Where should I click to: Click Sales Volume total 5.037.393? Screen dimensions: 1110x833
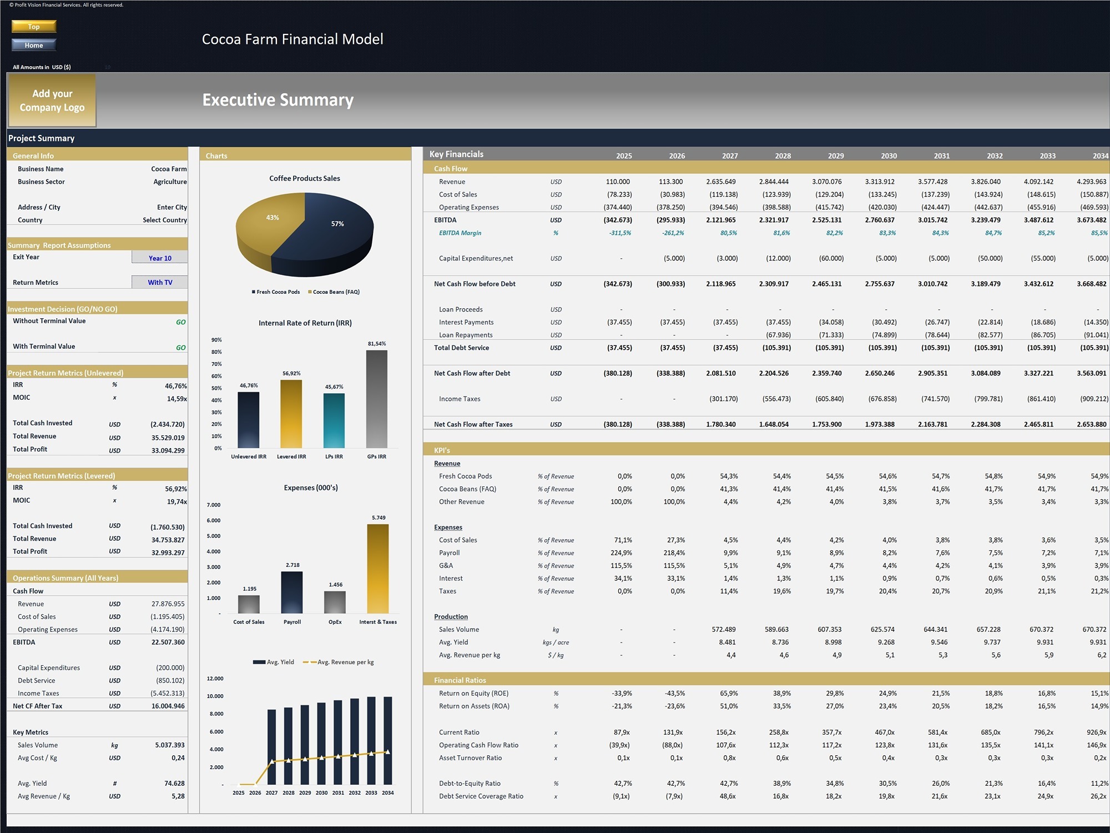[170, 745]
